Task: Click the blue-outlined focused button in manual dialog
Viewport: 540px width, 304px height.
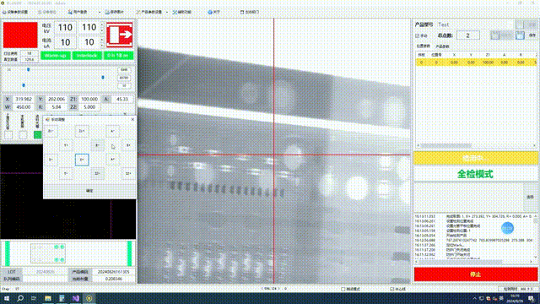Action: (82, 160)
